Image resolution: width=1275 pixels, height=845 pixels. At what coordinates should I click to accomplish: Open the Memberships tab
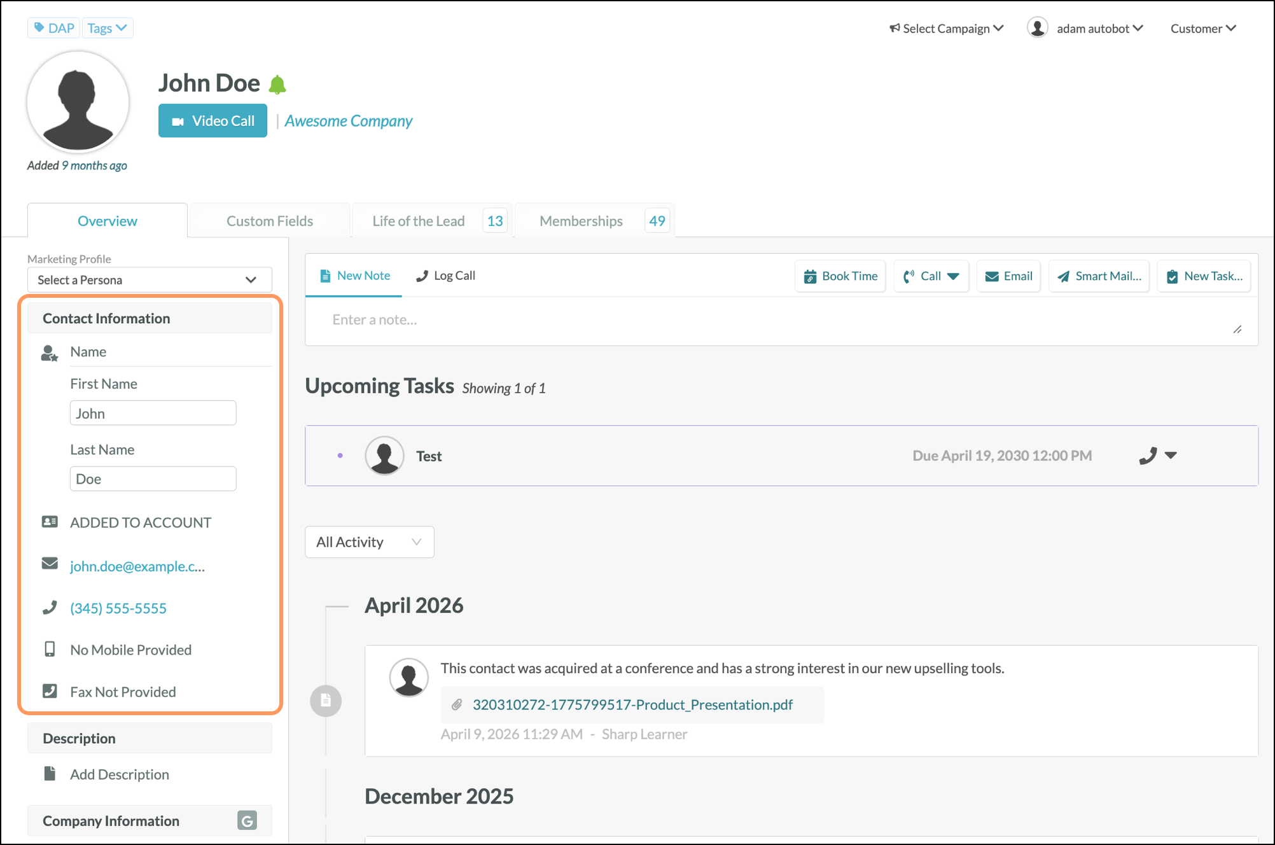click(594, 221)
